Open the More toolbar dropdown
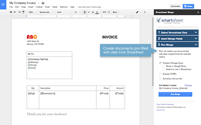This screenshot has width=201, height=125. tap(116, 12)
